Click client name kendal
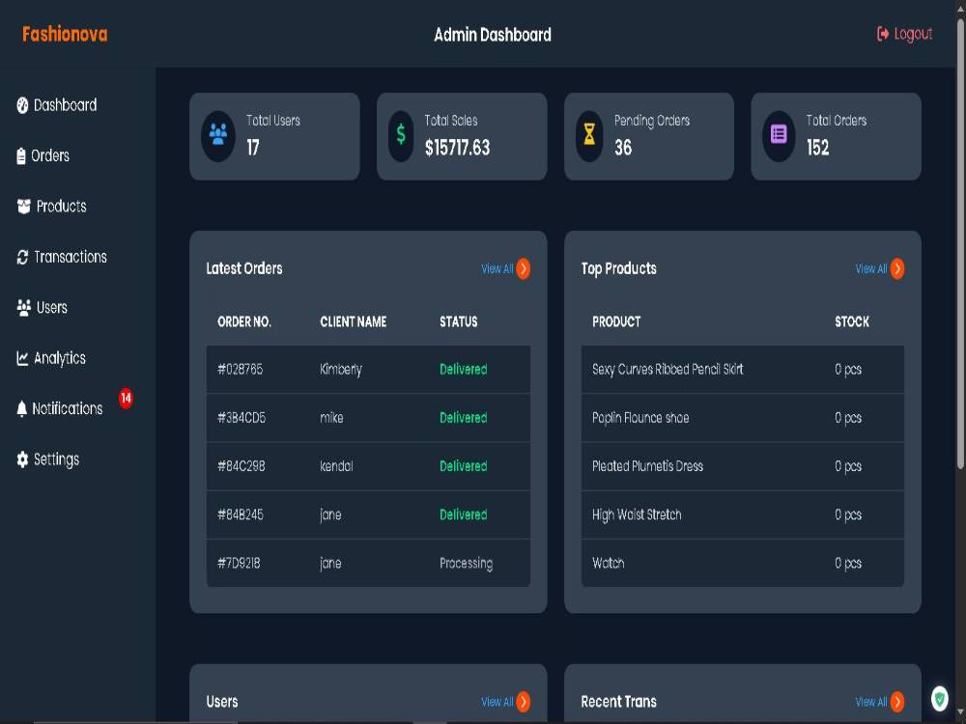This screenshot has width=966, height=724. tap(336, 466)
